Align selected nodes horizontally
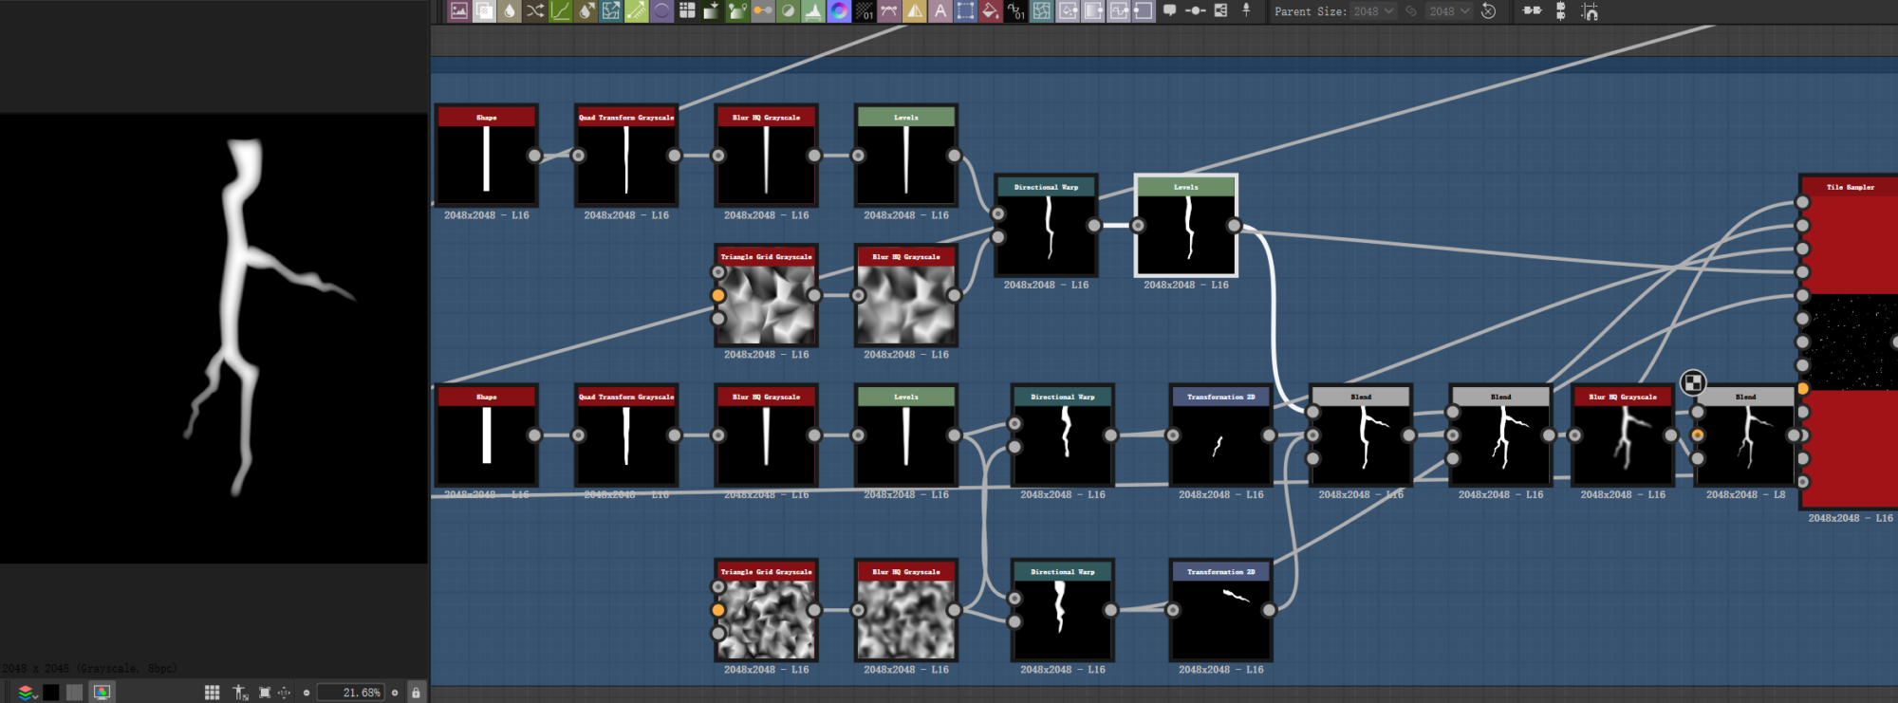This screenshot has height=703, width=1898. pos(1532,10)
